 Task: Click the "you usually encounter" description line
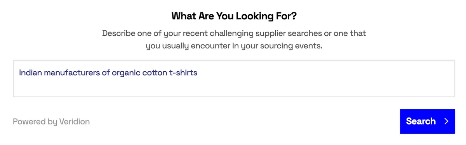pyautogui.click(x=234, y=46)
